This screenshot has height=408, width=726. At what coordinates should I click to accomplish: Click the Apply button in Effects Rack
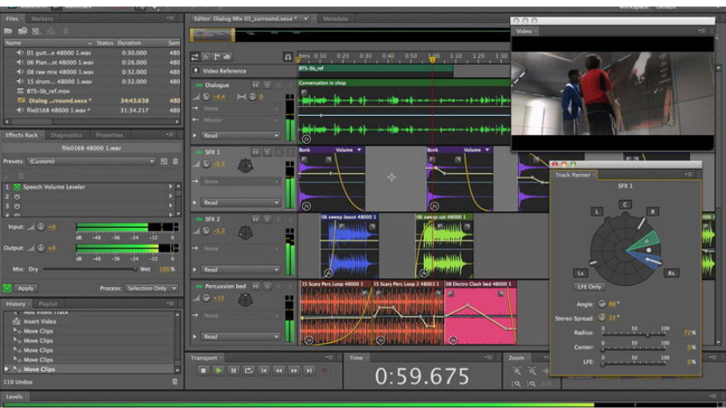point(26,288)
